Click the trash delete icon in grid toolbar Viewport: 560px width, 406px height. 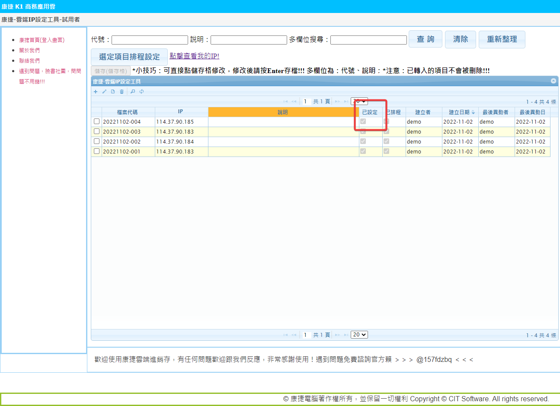click(x=122, y=92)
